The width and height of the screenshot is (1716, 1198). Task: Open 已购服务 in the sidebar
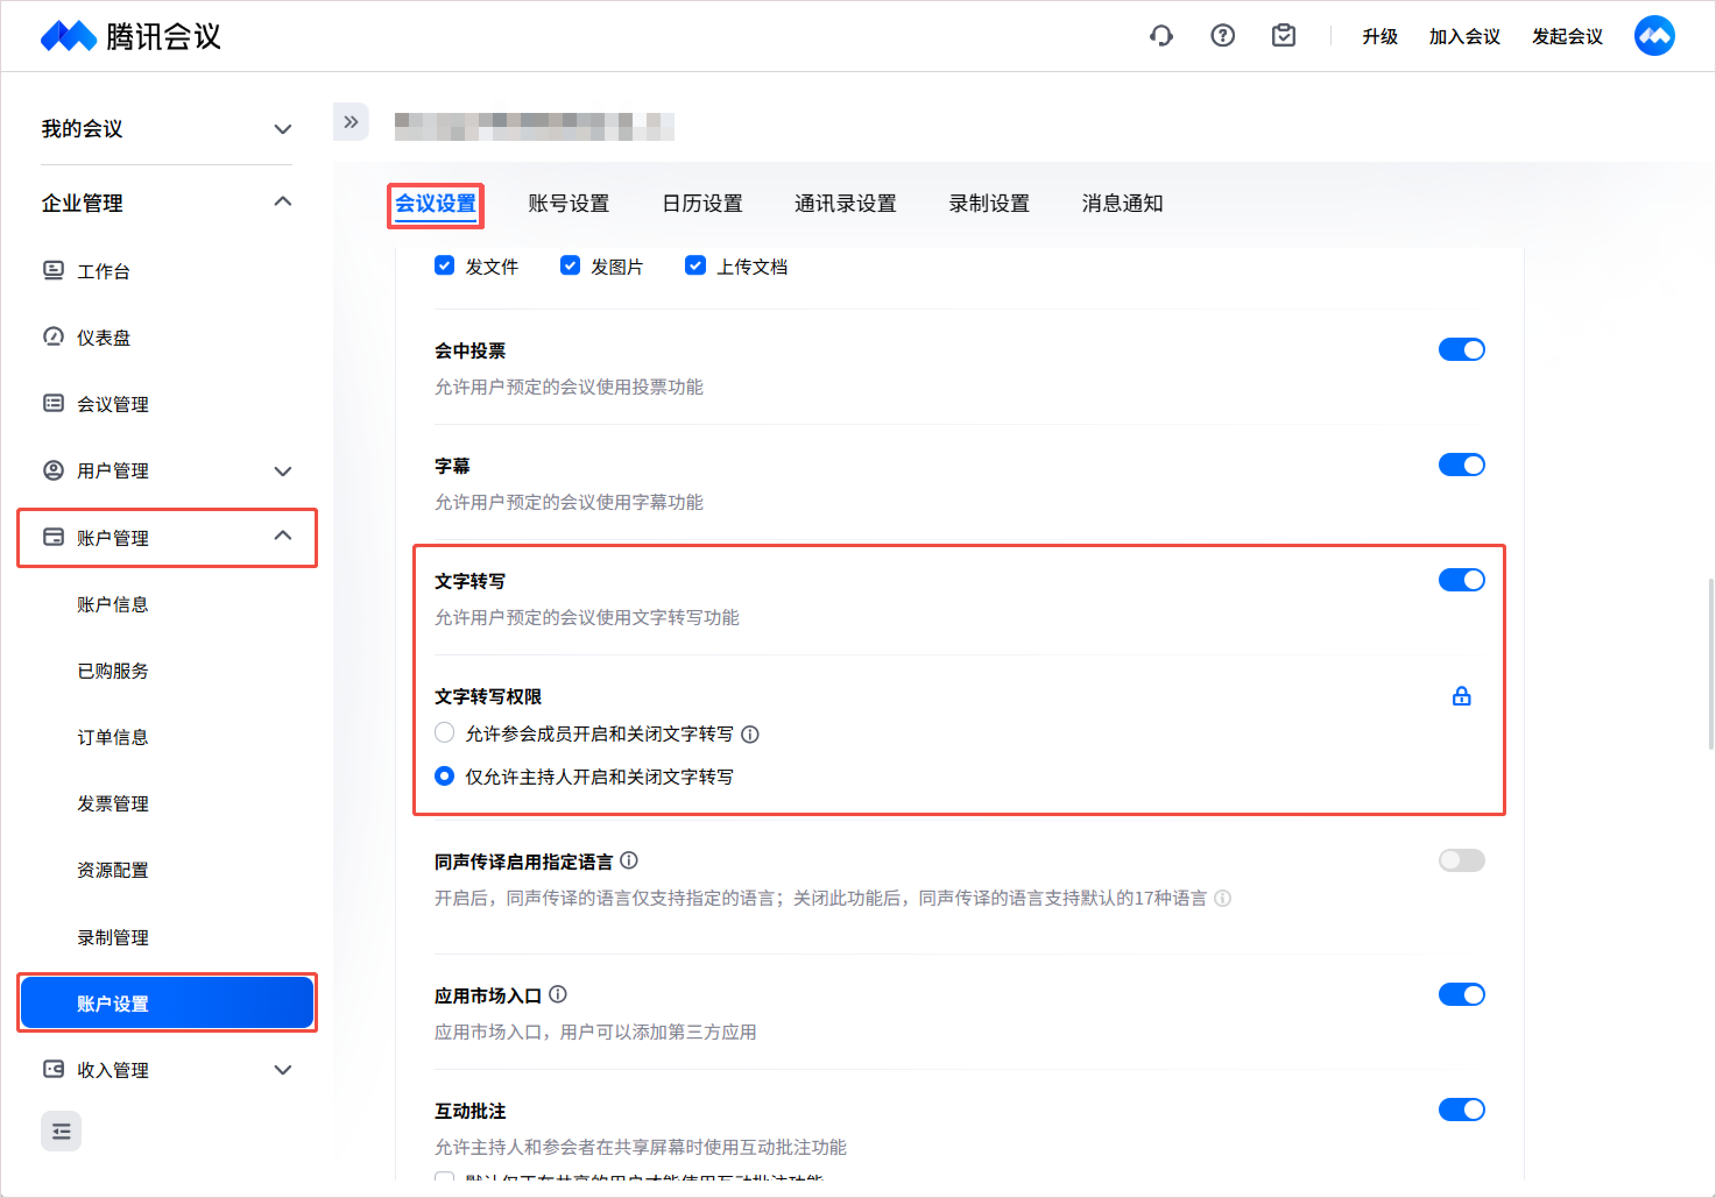click(x=113, y=670)
